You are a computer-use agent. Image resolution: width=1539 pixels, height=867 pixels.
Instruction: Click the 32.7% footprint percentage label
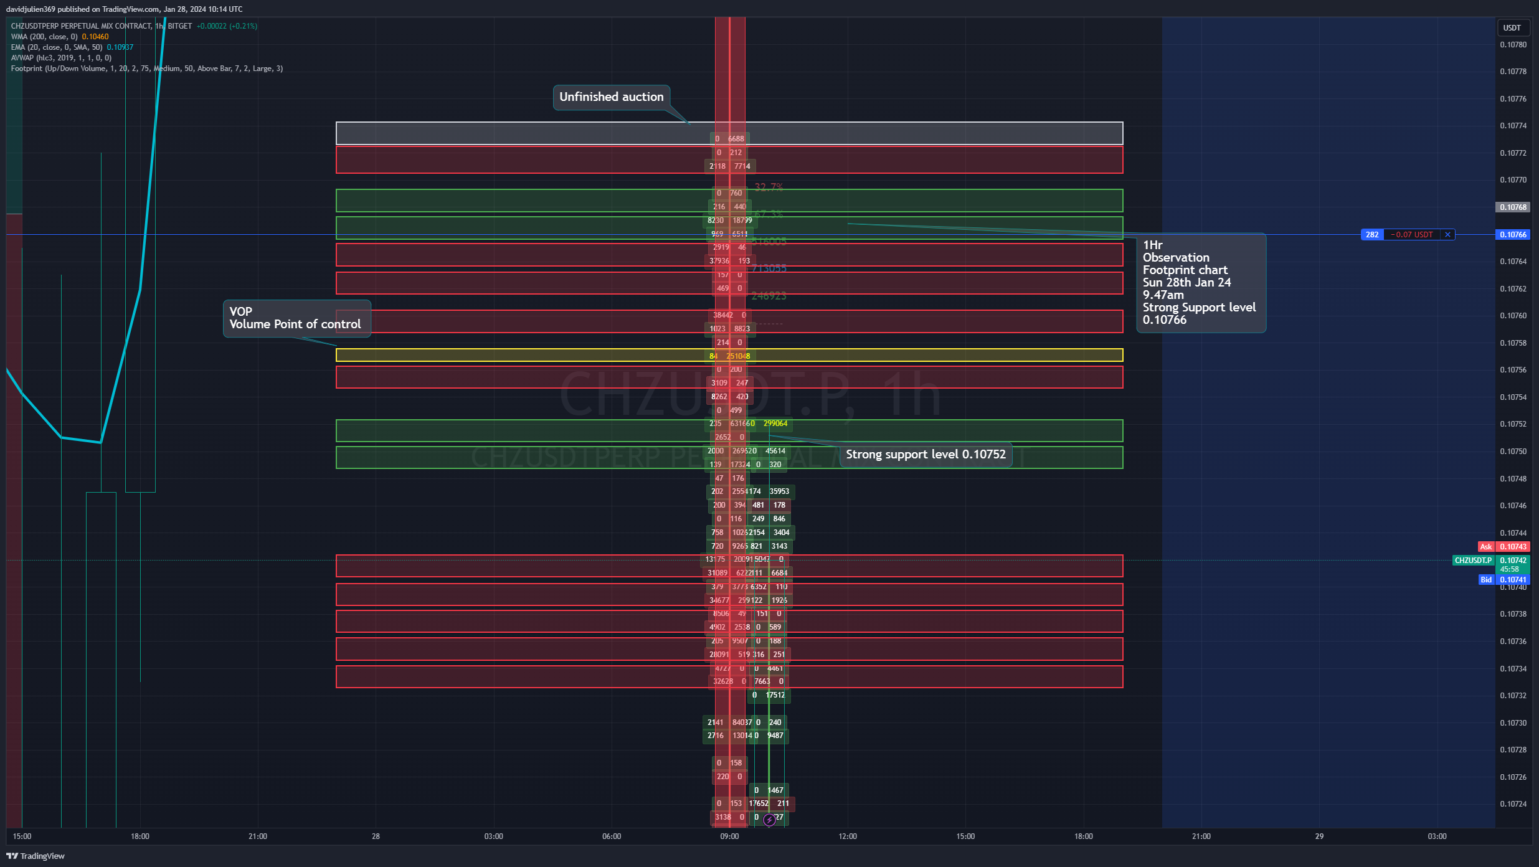(769, 187)
